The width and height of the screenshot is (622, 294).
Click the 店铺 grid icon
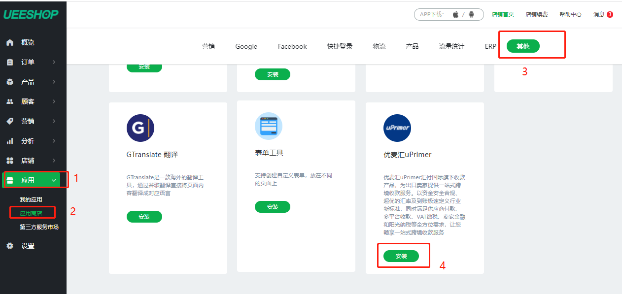(10, 161)
